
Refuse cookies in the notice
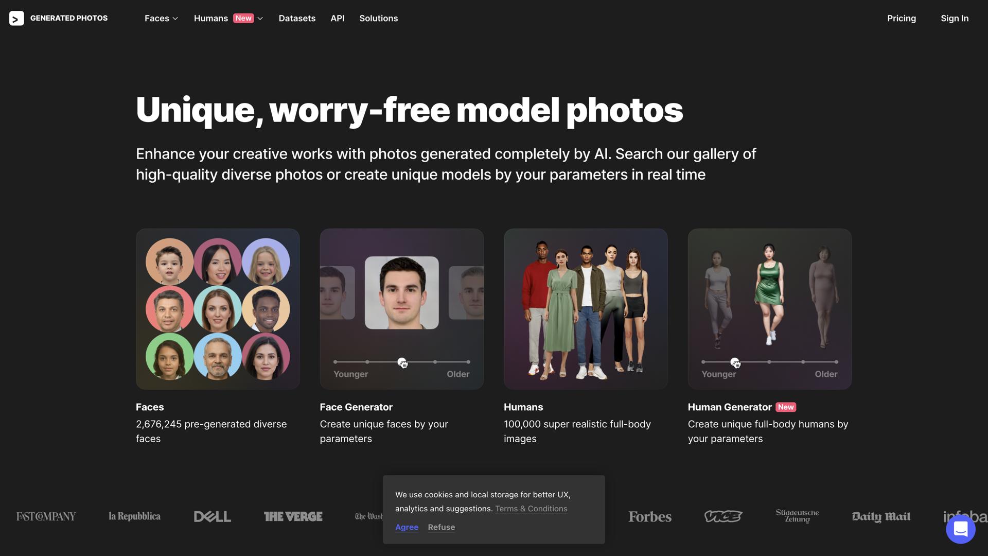point(441,527)
